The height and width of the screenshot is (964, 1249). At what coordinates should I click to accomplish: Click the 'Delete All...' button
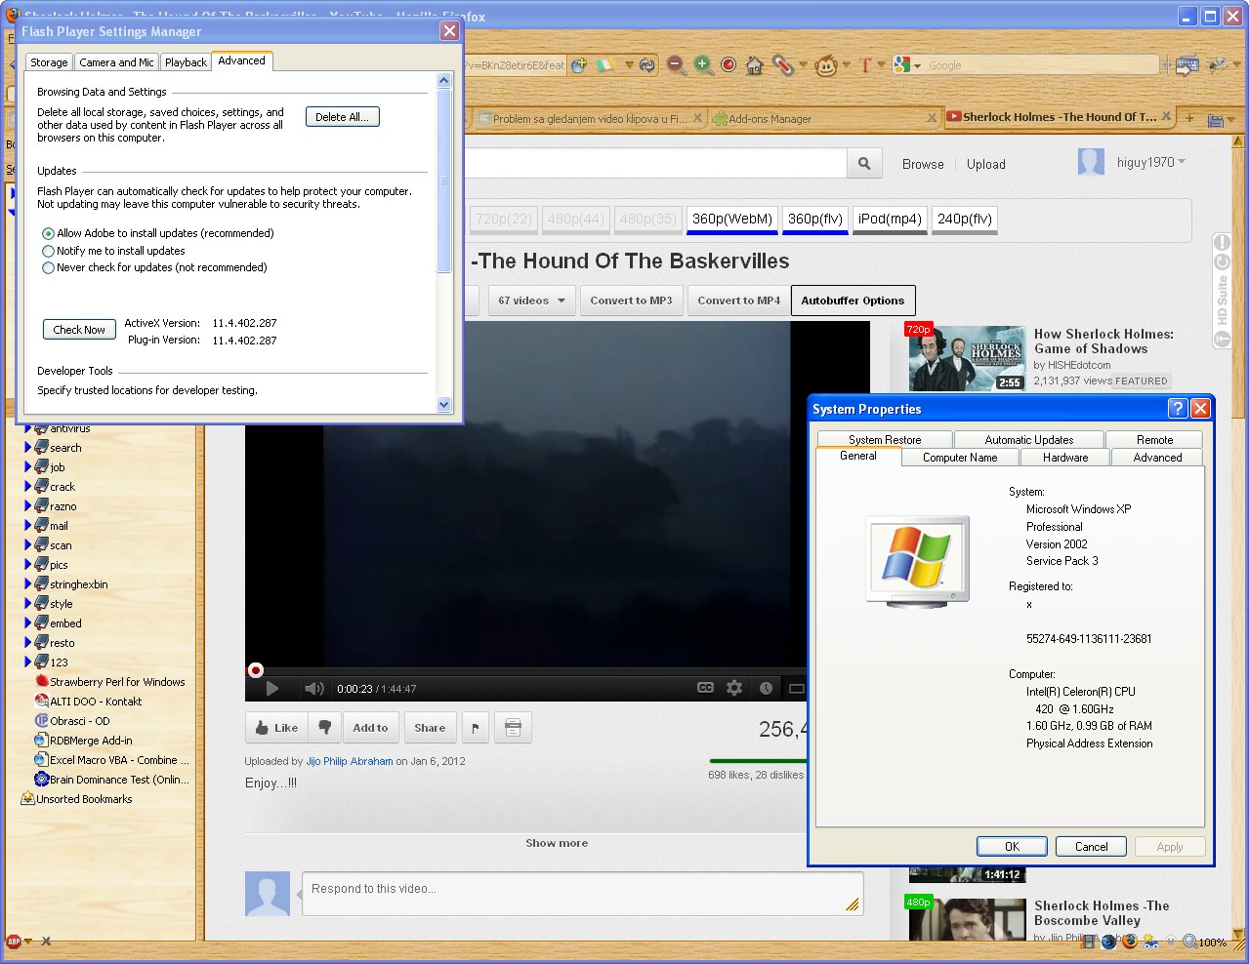click(342, 117)
